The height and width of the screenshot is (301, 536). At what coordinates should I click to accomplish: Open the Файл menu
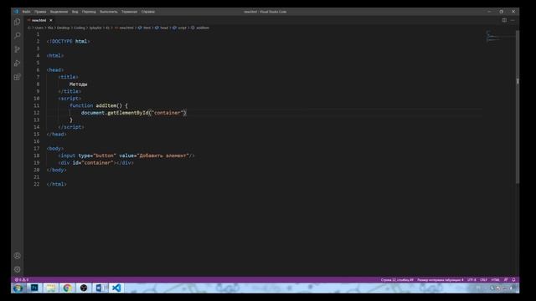[x=26, y=12]
